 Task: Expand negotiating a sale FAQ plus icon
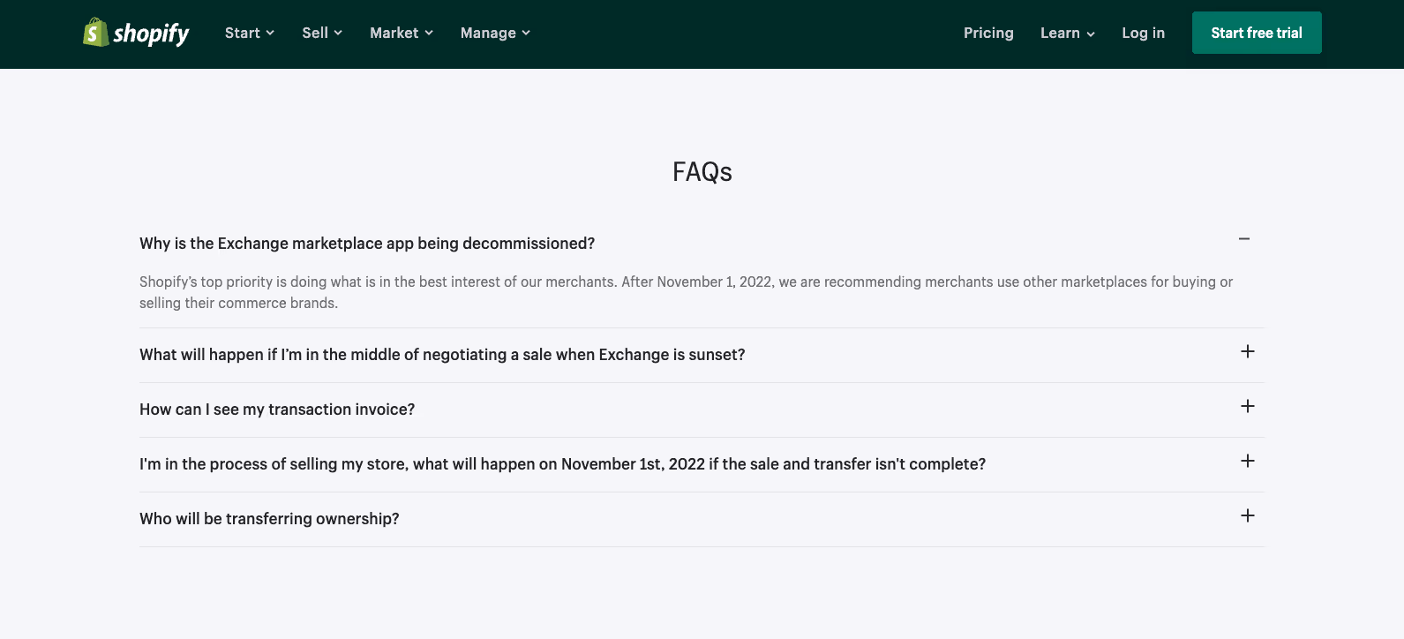coord(1248,351)
